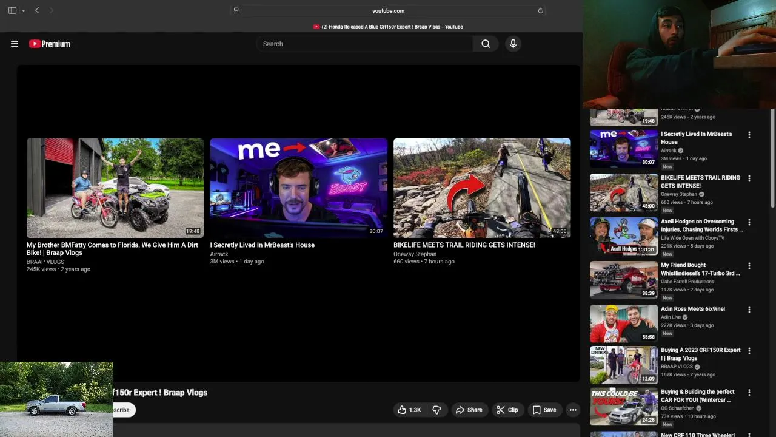The height and width of the screenshot is (437, 776).
Task: Open options for Buying & Building the perfect CAR
Action: point(749,393)
